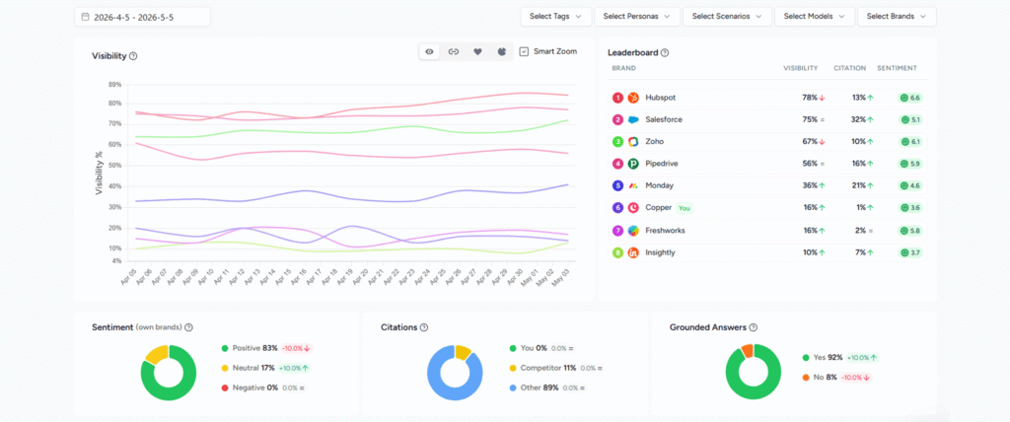The height and width of the screenshot is (422, 1010).
Task: Click Zoho's 67% visibility value
Action: (x=809, y=142)
